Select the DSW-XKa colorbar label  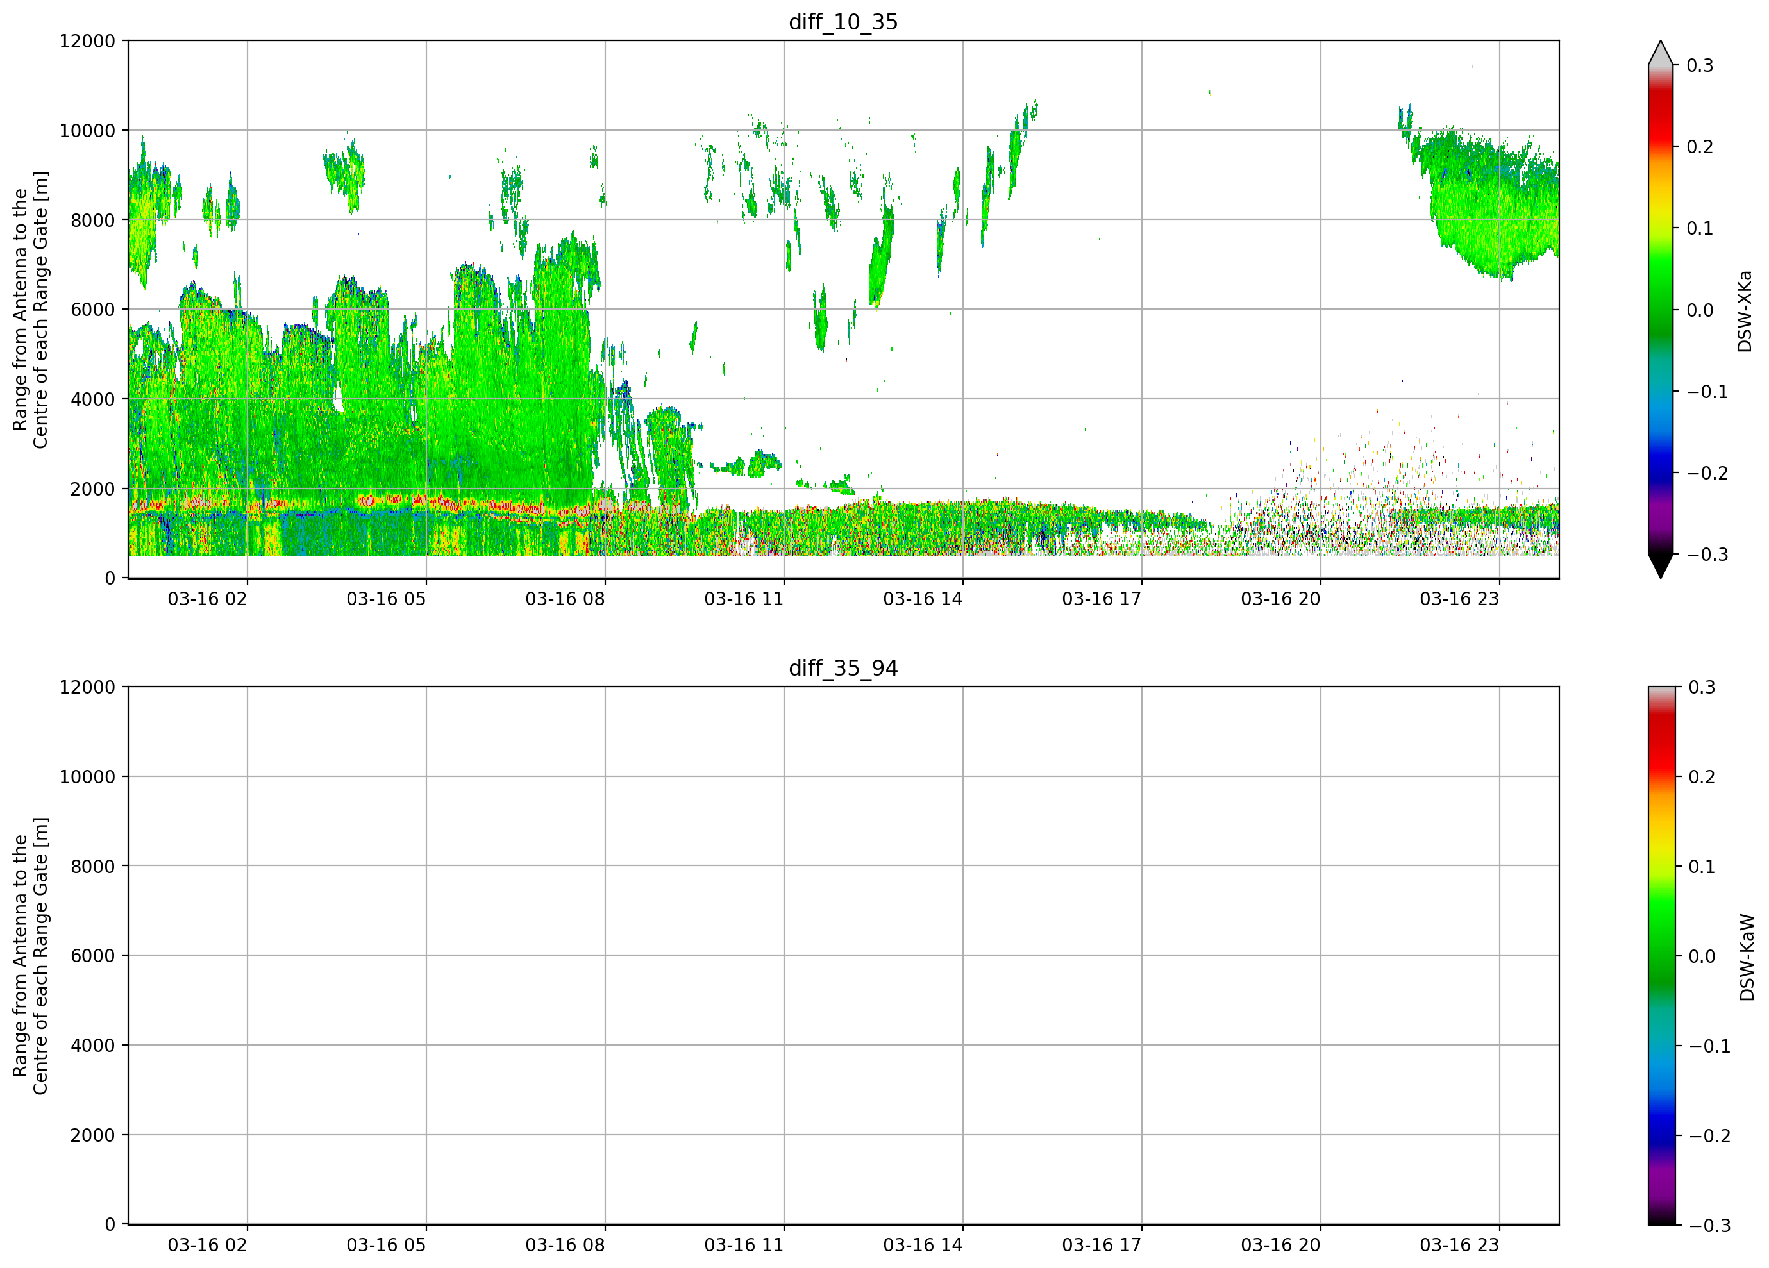(1745, 311)
